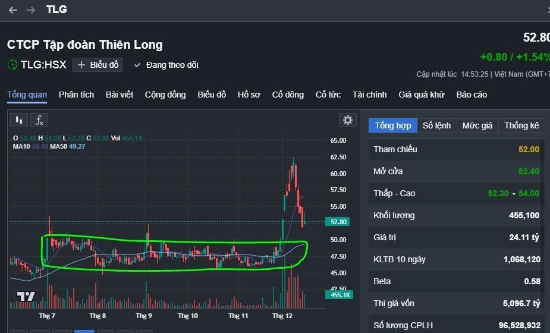Open the Thống kê panel tab

pyautogui.click(x=521, y=125)
